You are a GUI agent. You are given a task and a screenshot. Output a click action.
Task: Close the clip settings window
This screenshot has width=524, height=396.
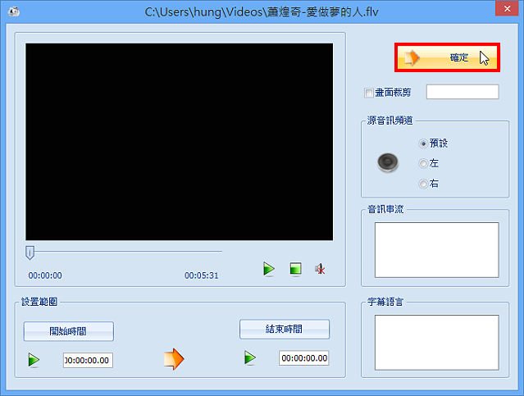(507, 8)
